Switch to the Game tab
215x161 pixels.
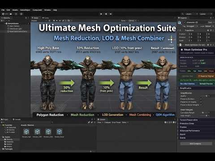[46, 18]
